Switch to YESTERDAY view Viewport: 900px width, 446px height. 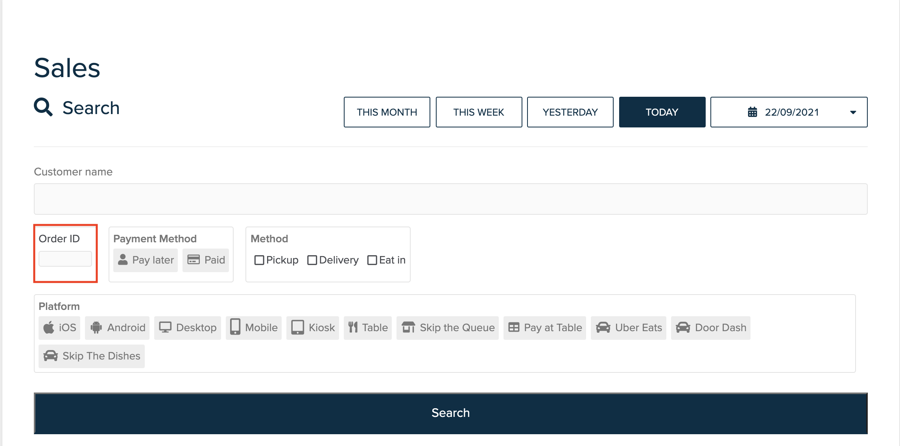click(570, 112)
